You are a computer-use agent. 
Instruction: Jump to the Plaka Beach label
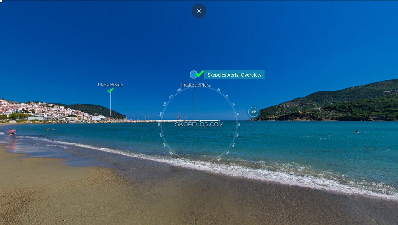pos(110,85)
